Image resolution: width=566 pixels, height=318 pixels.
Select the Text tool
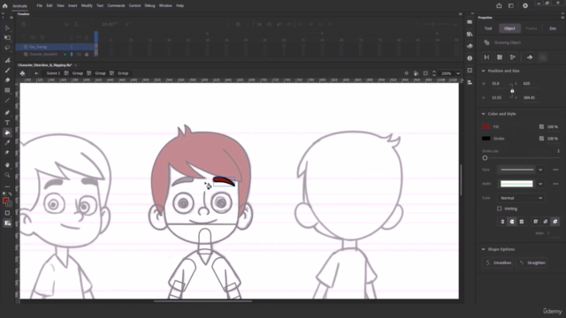point(7,123)
